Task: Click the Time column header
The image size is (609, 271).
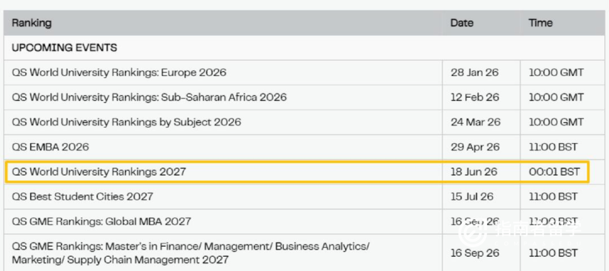Action: pos(540,23)
